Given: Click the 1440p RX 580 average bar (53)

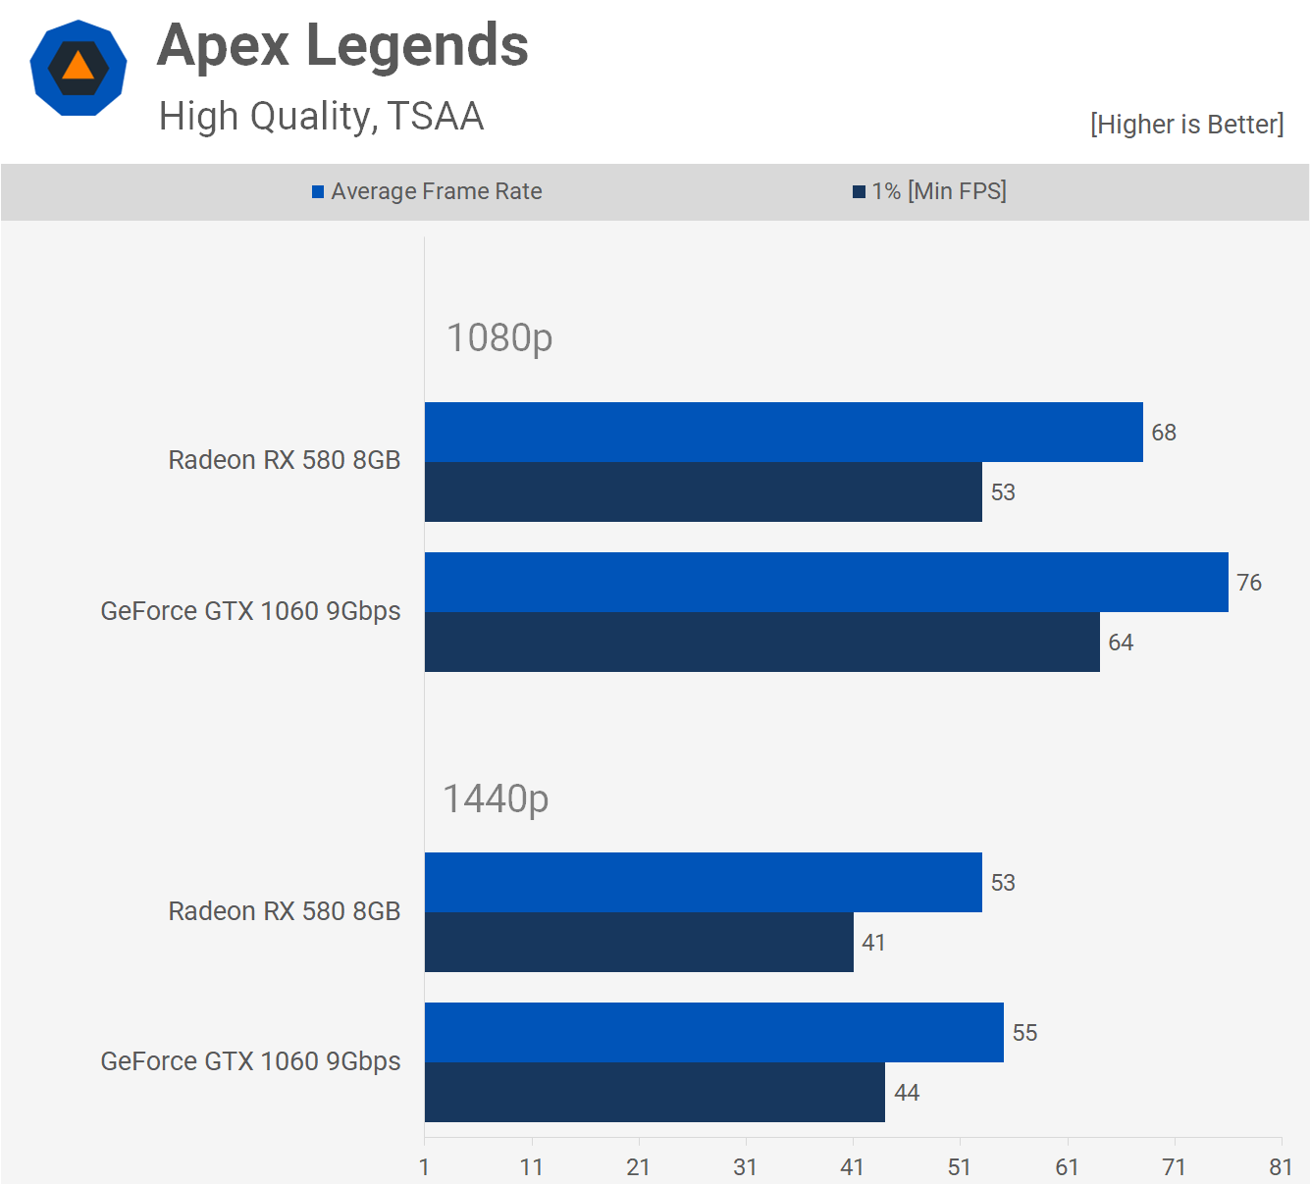Looking at the screenshot, I should coord(703,882).
